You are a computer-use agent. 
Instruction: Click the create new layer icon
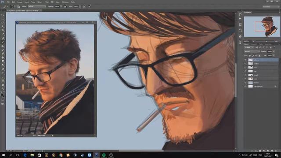[x=272, y=151]
